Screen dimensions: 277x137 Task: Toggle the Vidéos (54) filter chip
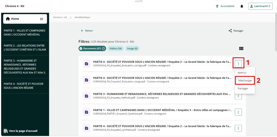point(116,48)
